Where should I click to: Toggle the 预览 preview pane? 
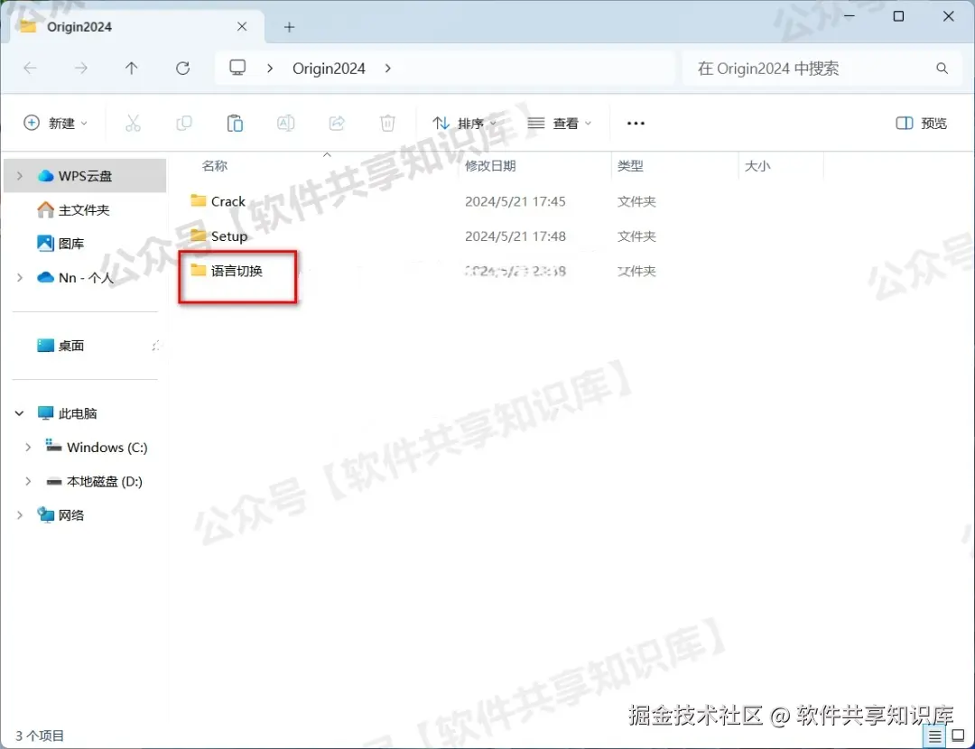[922, 123]
